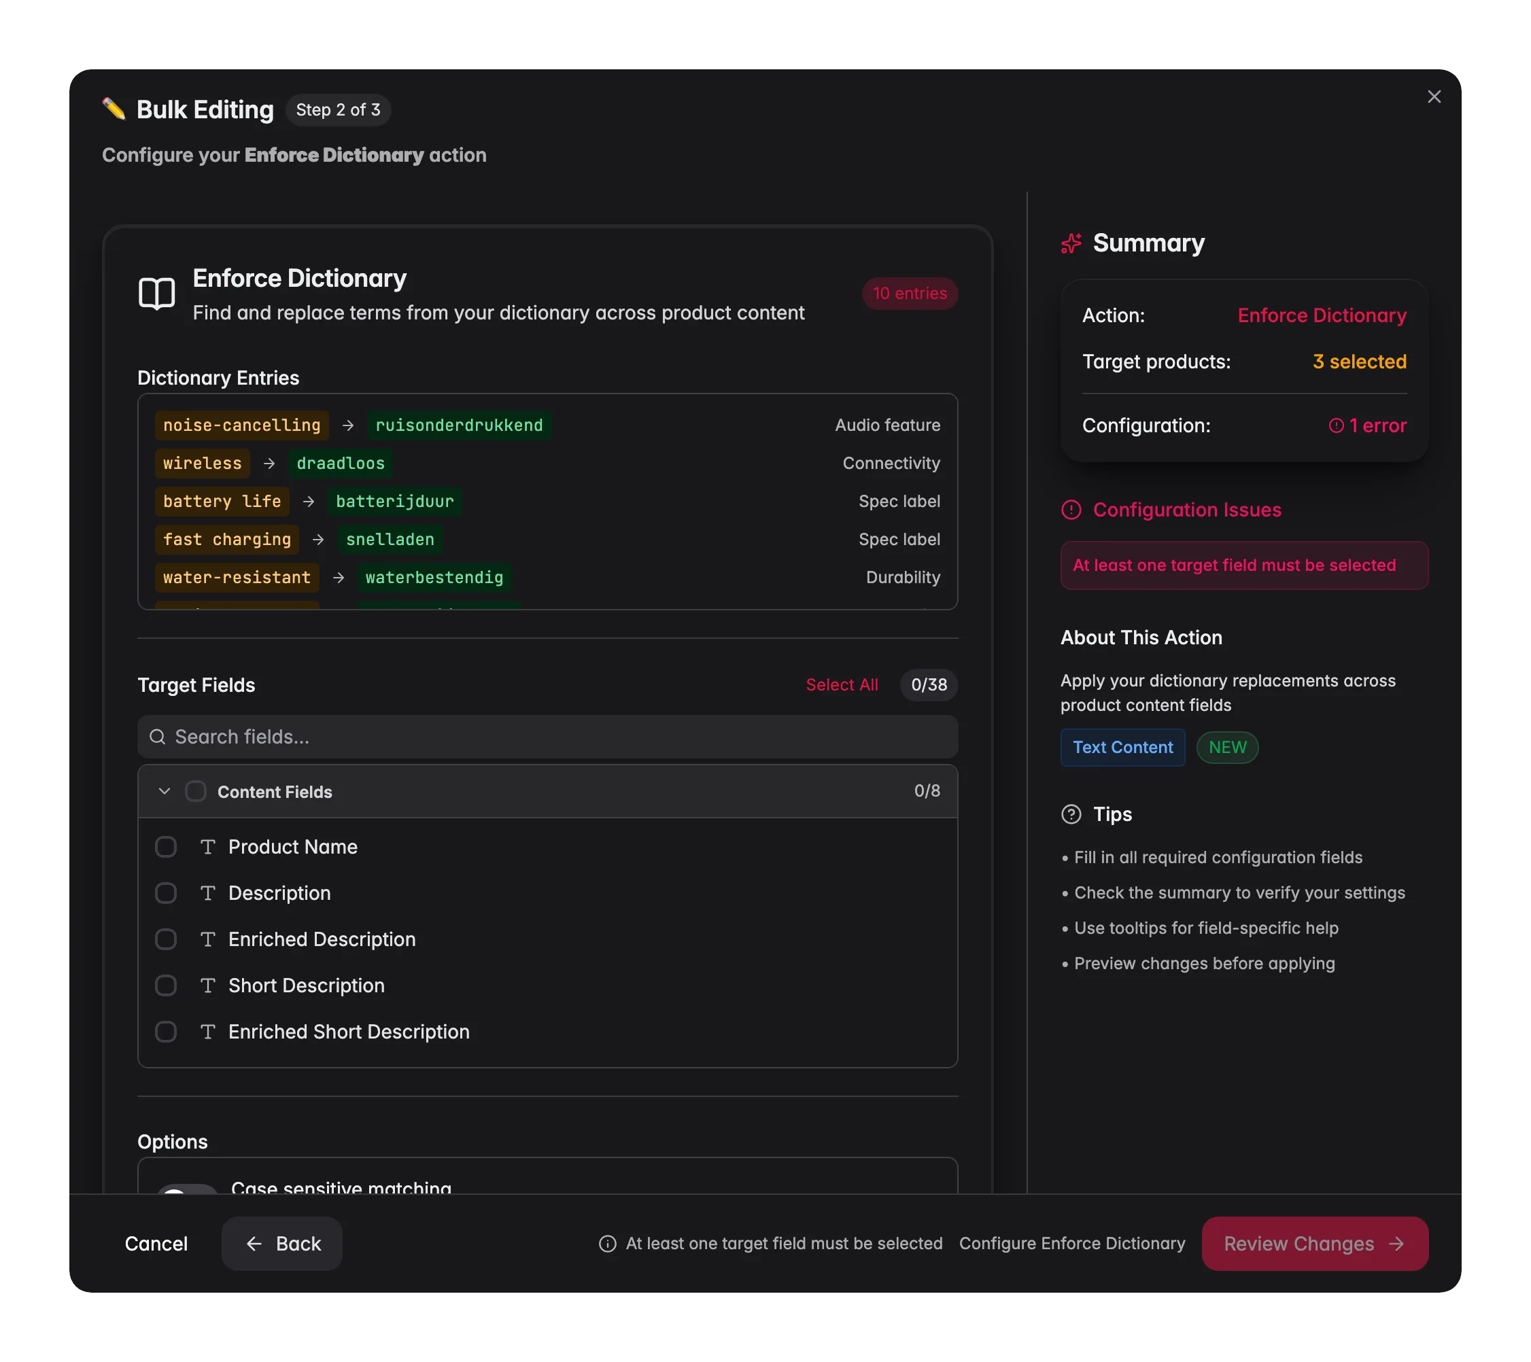1531x1362 pixels.
Task: Collapse the Content Fields group chevron
Action: 164,792
